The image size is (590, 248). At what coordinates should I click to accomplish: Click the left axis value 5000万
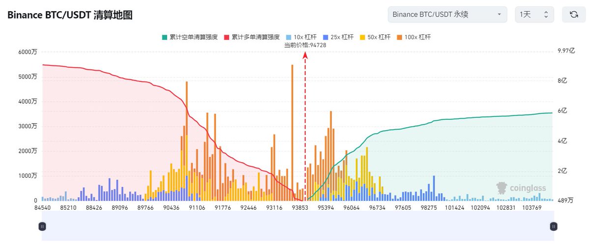pyautogui.click(x=28, y=77)
